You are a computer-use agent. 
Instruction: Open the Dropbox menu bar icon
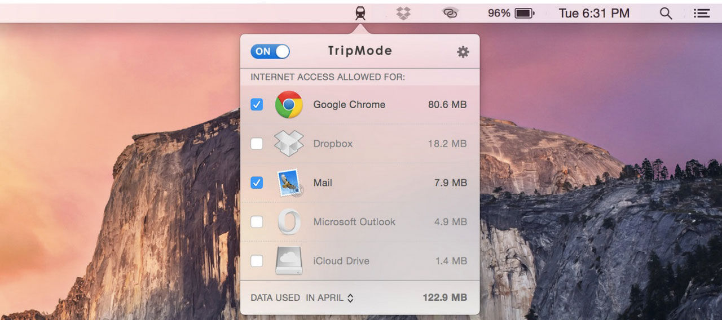403,13
